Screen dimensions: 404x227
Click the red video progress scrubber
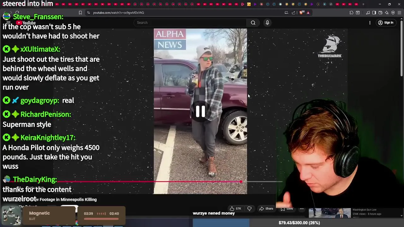click(241, 182)
